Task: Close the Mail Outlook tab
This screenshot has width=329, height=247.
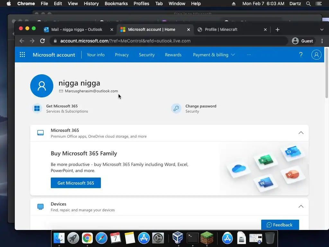Action: [112, 30]
